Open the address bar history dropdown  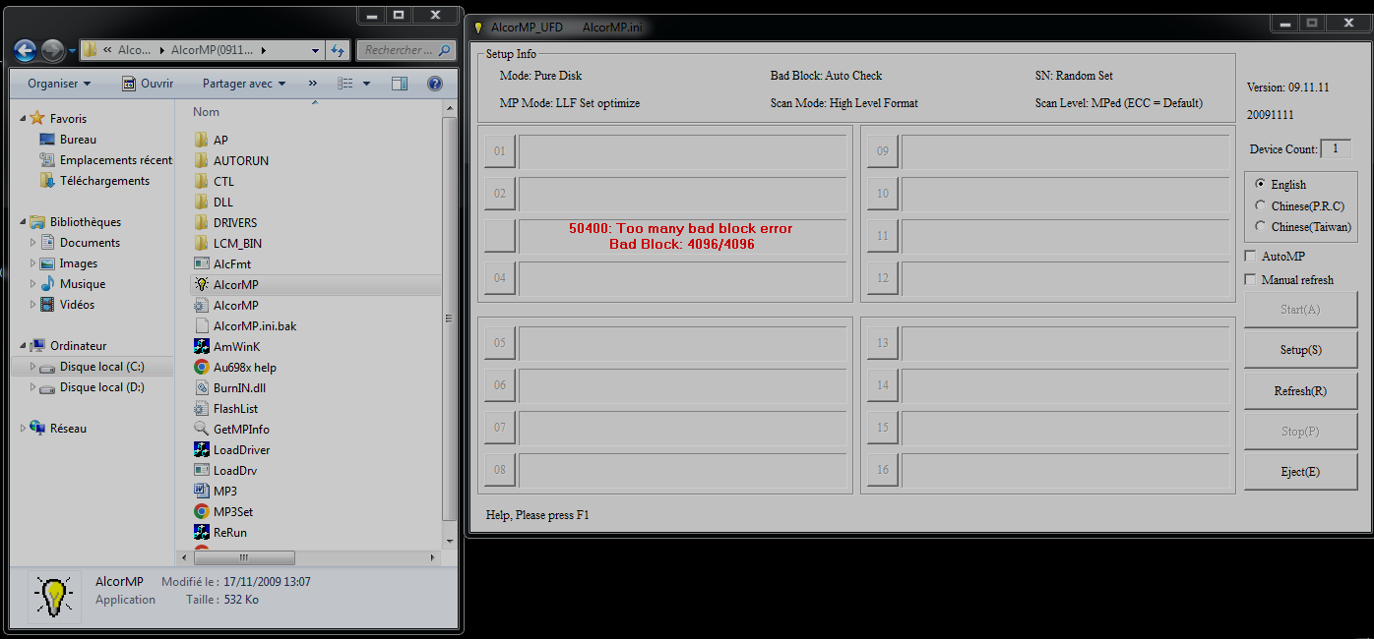(x=315, y=50)
